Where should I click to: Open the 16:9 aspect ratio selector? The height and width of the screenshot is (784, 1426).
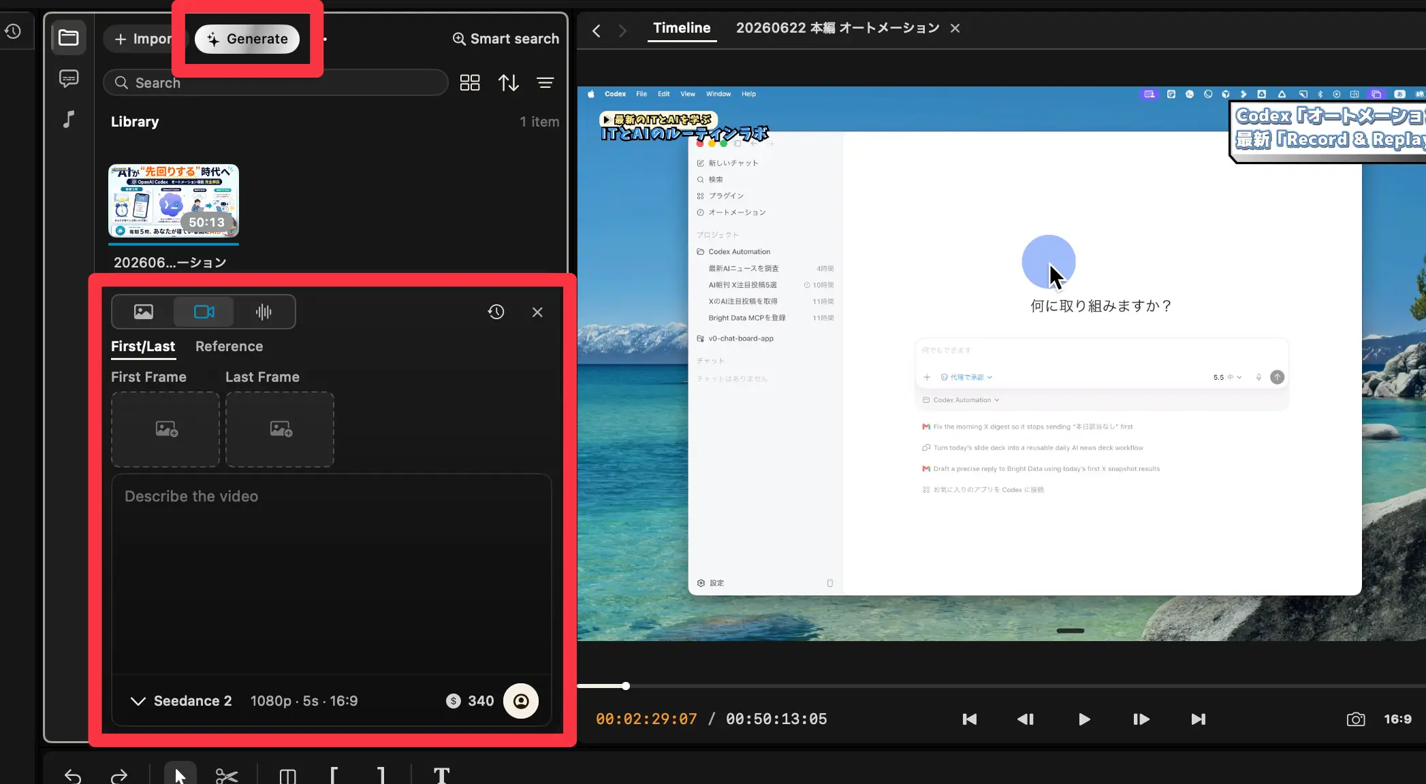pos(1397,719)
